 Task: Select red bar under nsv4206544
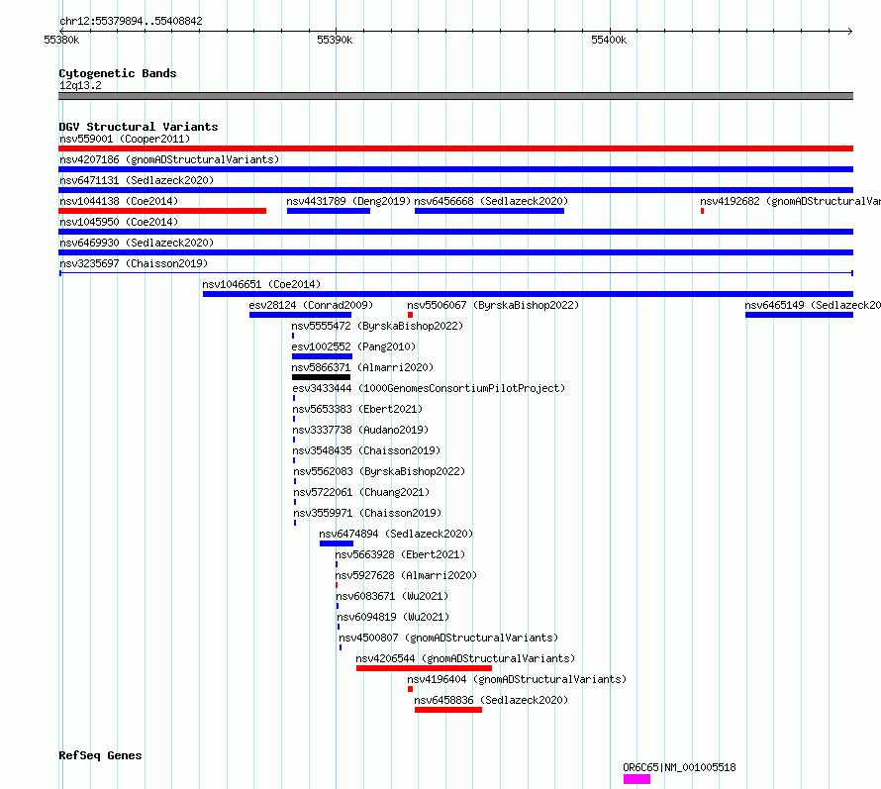(425, 668)
